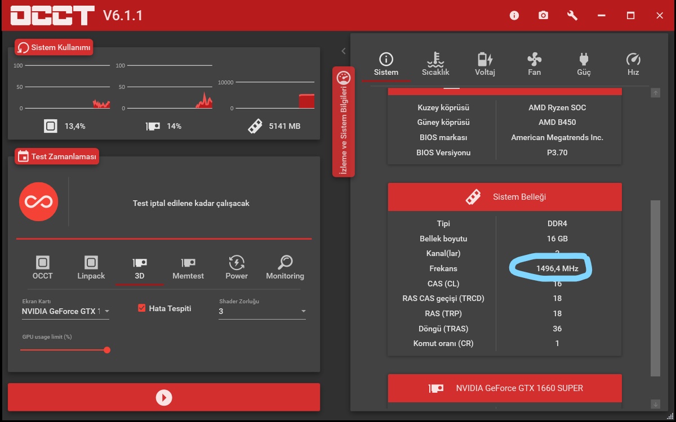The width and height of the screenshot is (676, 422).
Task: Click the GPU usage graph
Action: [x=170, y=87]
